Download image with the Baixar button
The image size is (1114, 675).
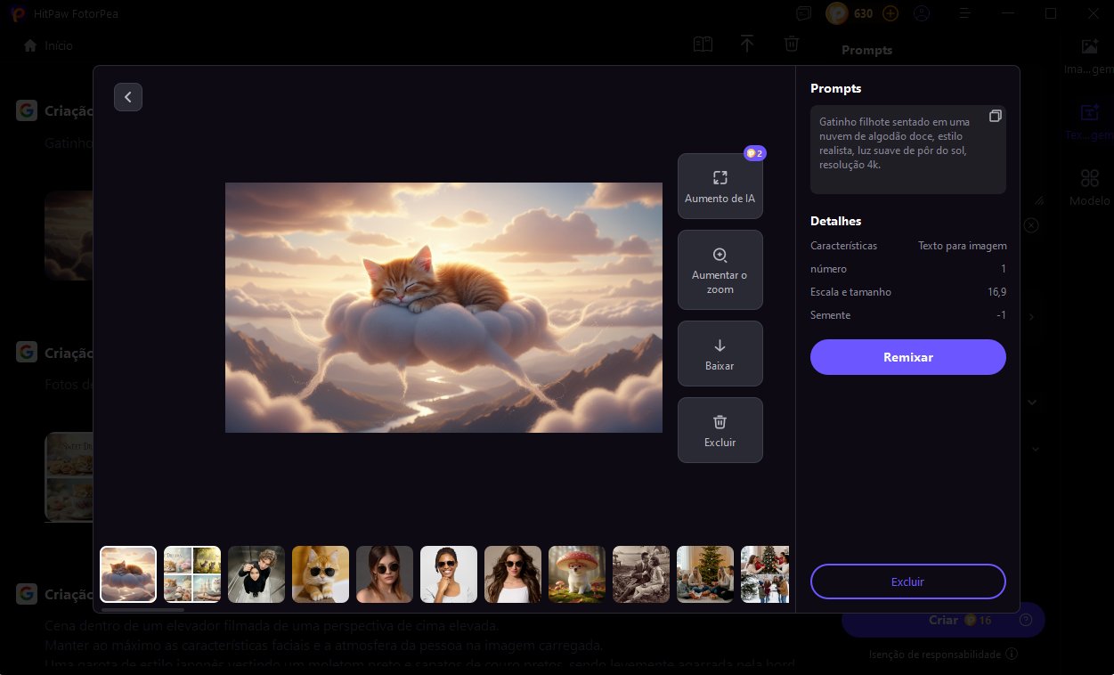(x=720, y=354)
